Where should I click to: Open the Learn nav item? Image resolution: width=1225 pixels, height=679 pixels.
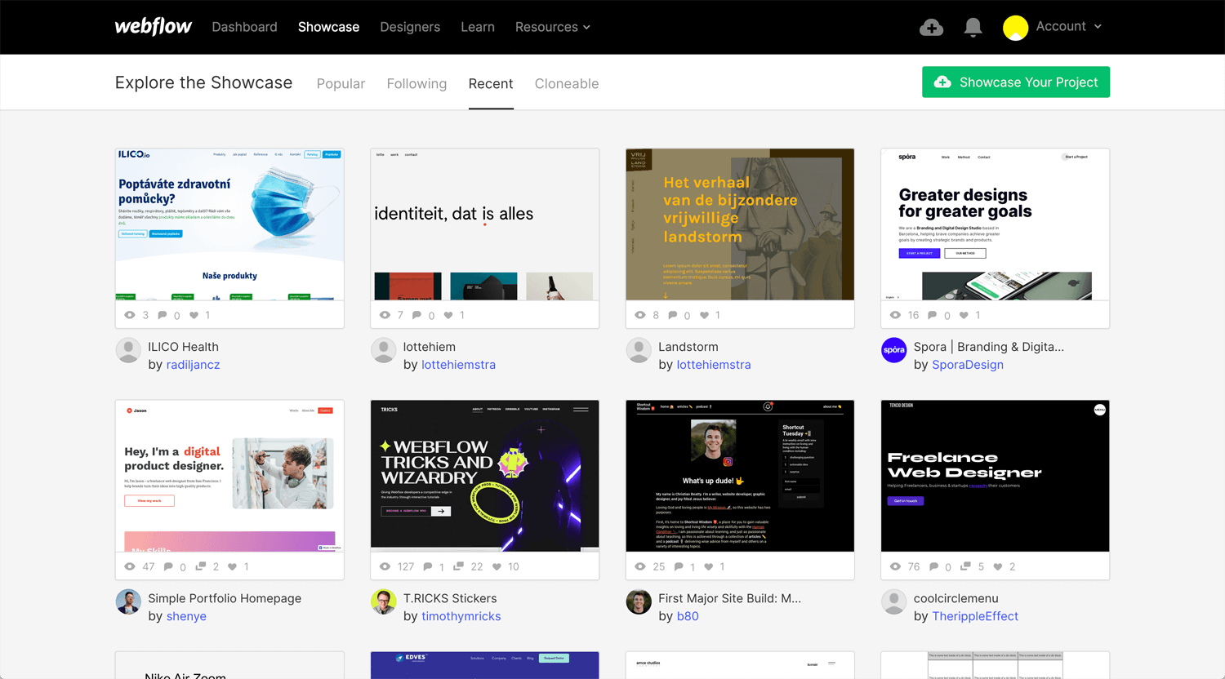pos(478,27)
